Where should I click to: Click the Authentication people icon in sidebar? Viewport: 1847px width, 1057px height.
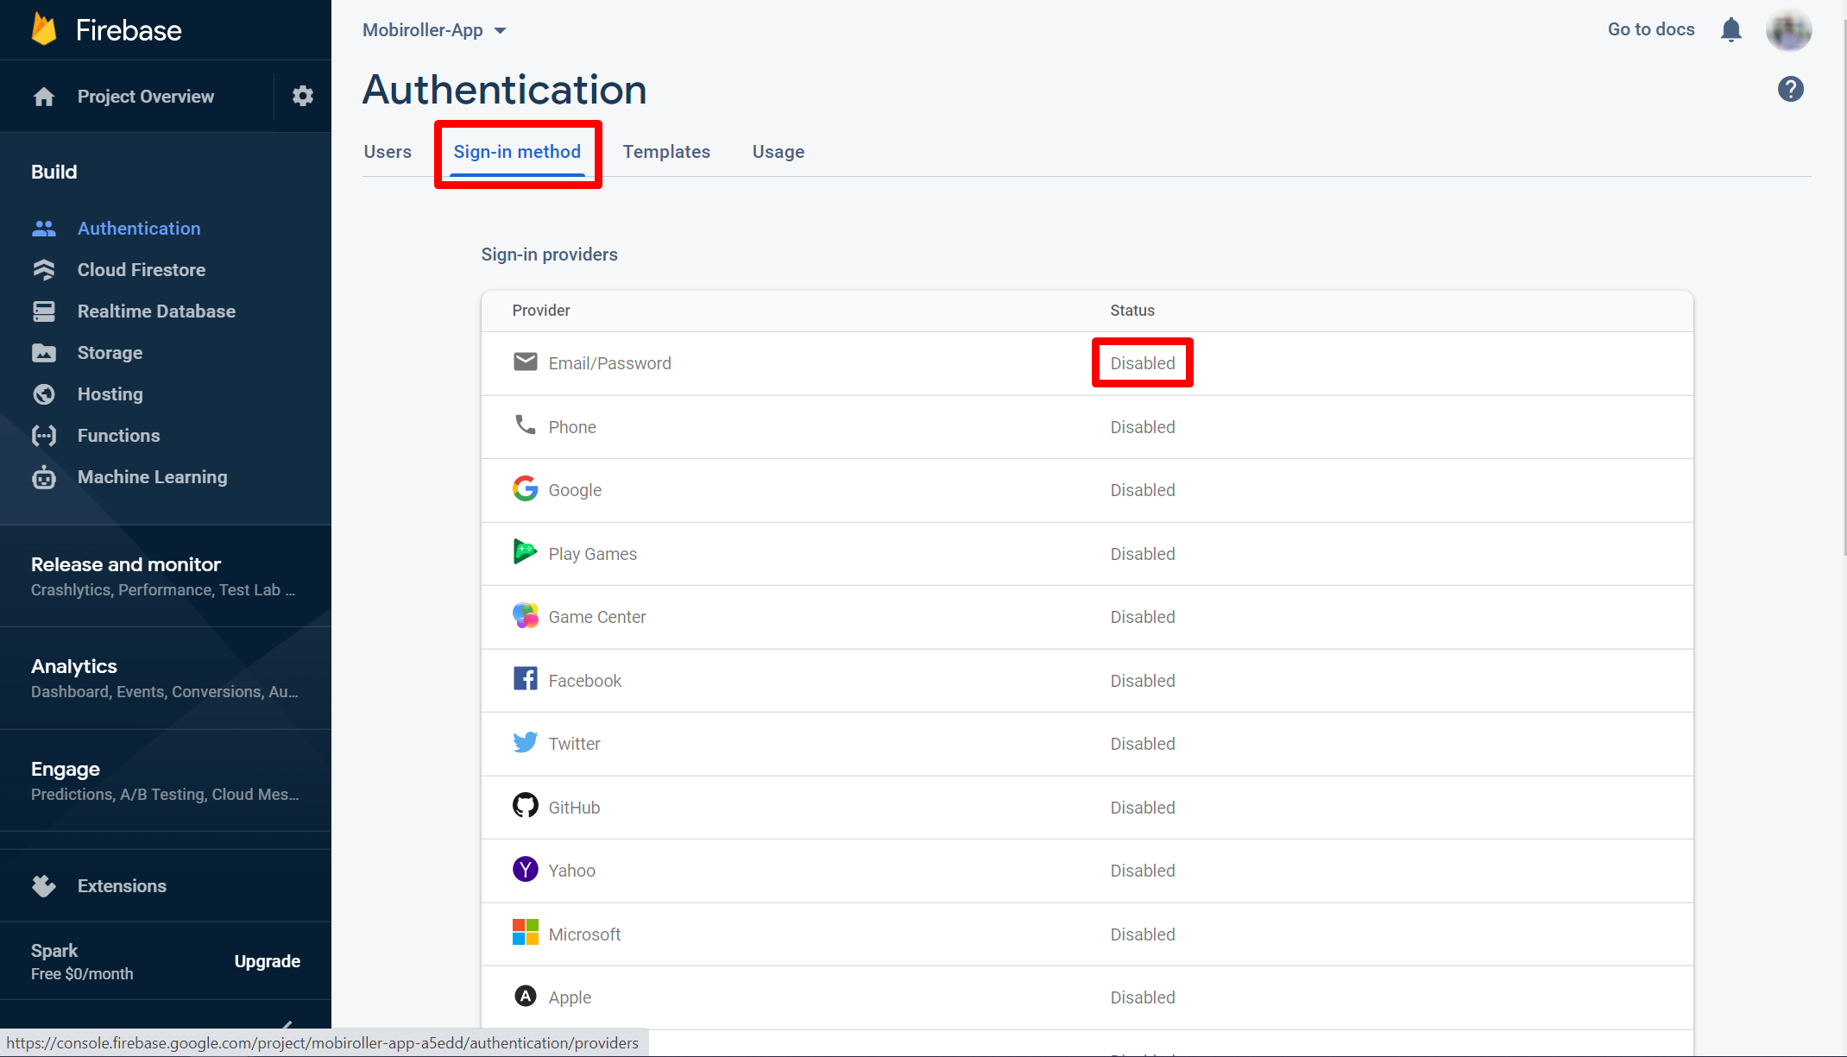click(44, 229)
